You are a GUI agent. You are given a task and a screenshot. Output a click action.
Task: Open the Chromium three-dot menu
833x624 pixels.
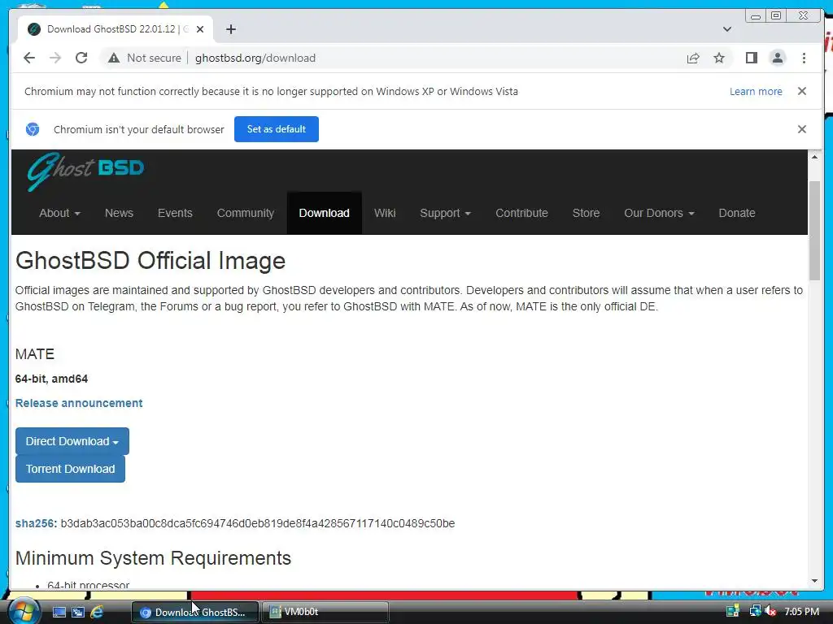click(x=804, y=58)
